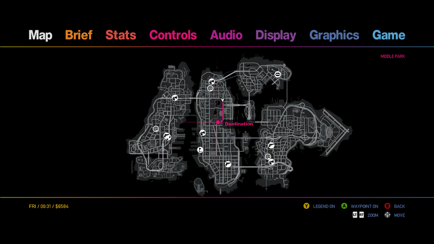The width and height of the screenshot is (434, 244).
Task: Click the small island southwest of Algonquin
Action: tap(199, 185)
